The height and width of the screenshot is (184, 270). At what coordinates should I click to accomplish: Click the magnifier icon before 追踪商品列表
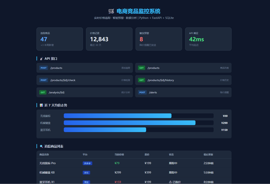click(x=41, y=146)
